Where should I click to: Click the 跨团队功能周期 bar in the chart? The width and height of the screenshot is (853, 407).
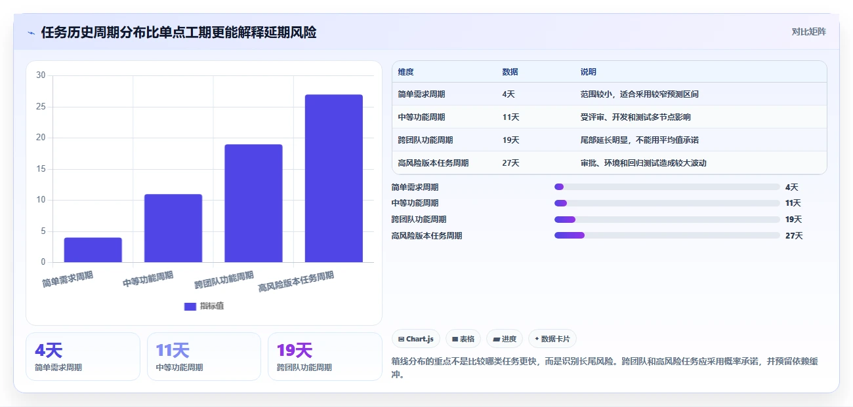point(253,203)
